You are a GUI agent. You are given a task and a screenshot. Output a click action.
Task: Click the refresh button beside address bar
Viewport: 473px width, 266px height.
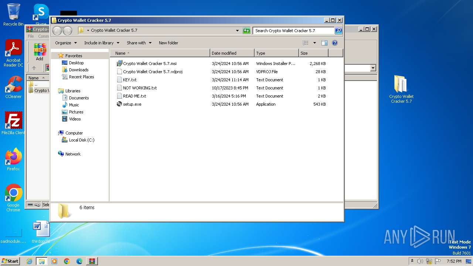246,31
